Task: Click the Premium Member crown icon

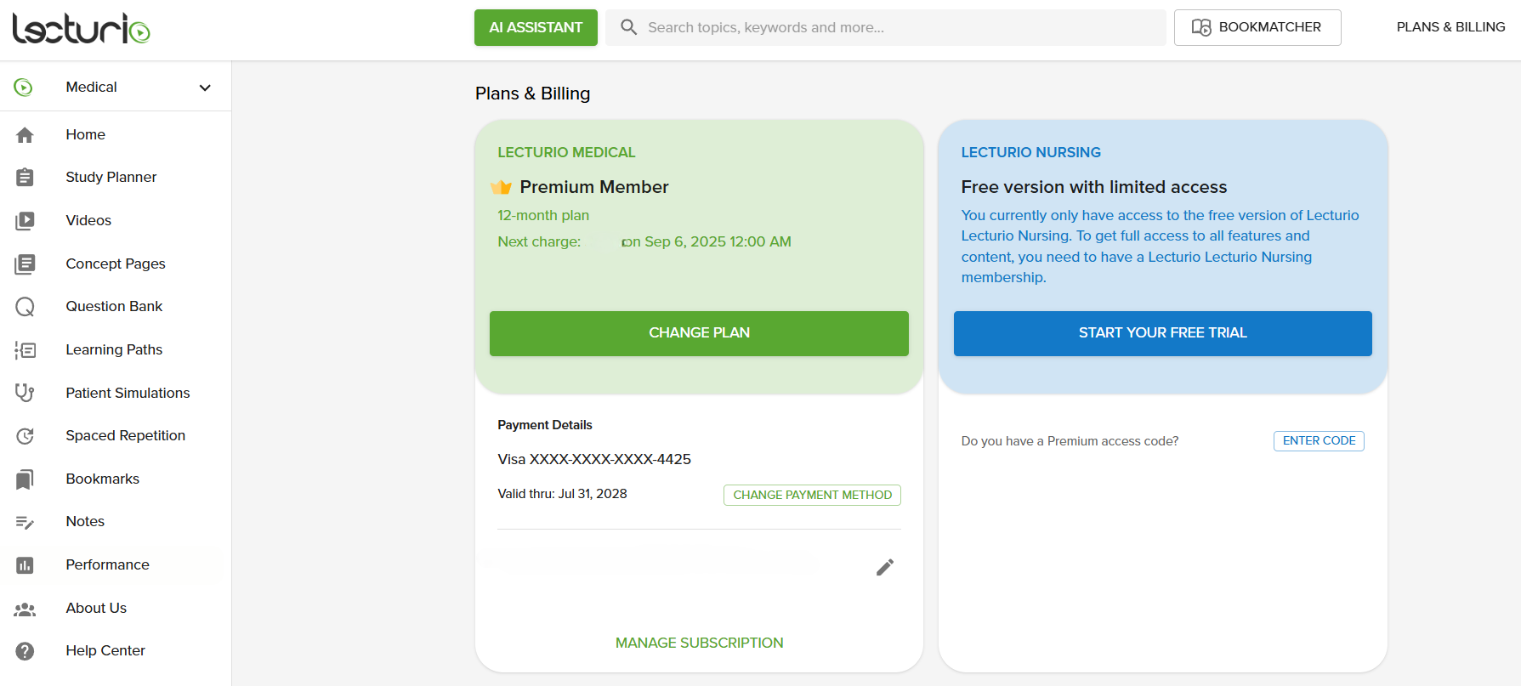Action: tap(502, 187)
